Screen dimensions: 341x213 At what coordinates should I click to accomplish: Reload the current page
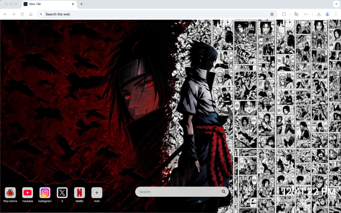click(22, 14)
